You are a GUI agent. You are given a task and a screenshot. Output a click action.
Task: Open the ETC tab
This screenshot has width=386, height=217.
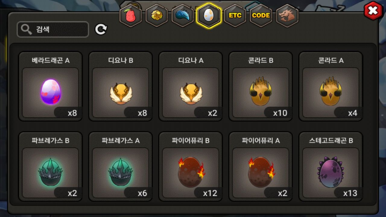point(235,15)
